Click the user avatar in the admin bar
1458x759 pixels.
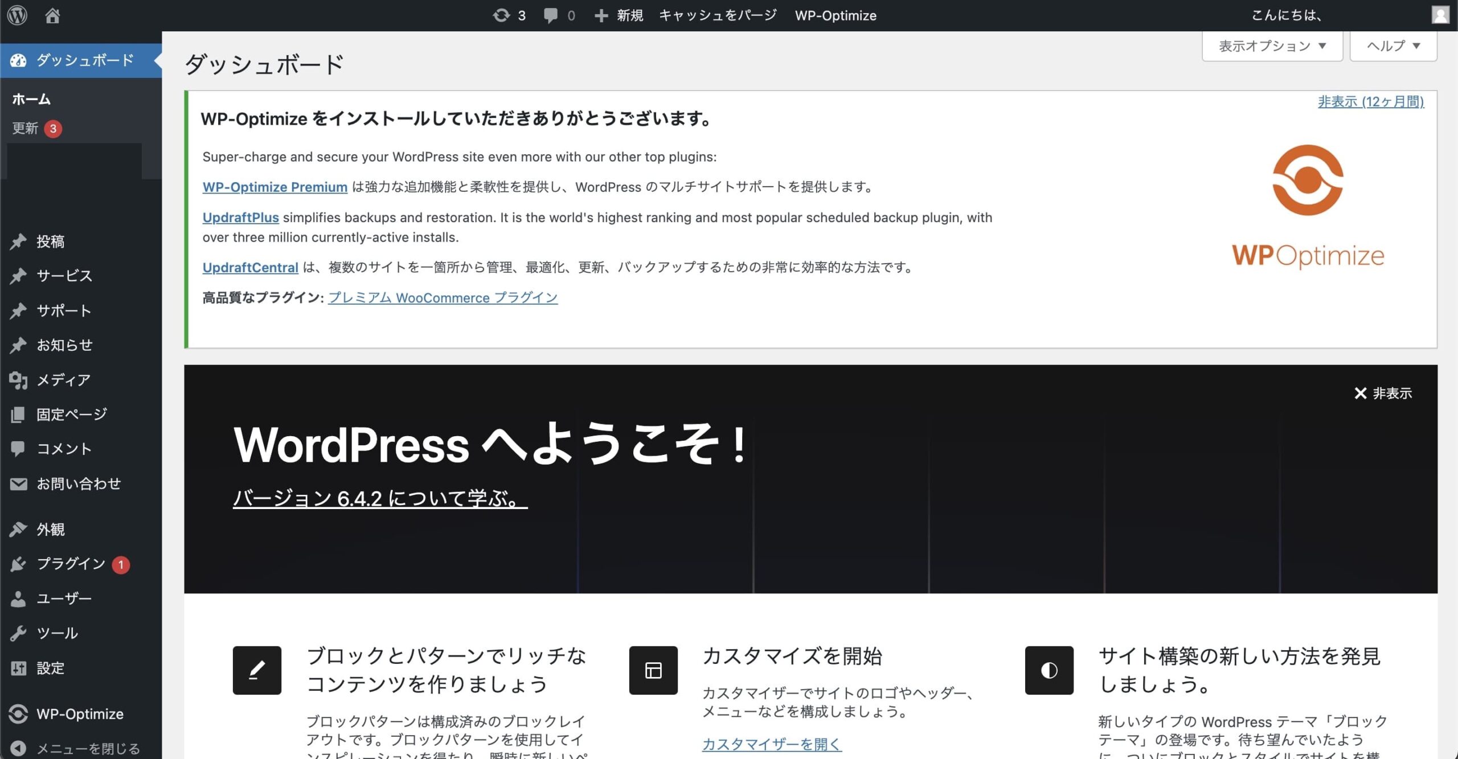[1440, 15]
